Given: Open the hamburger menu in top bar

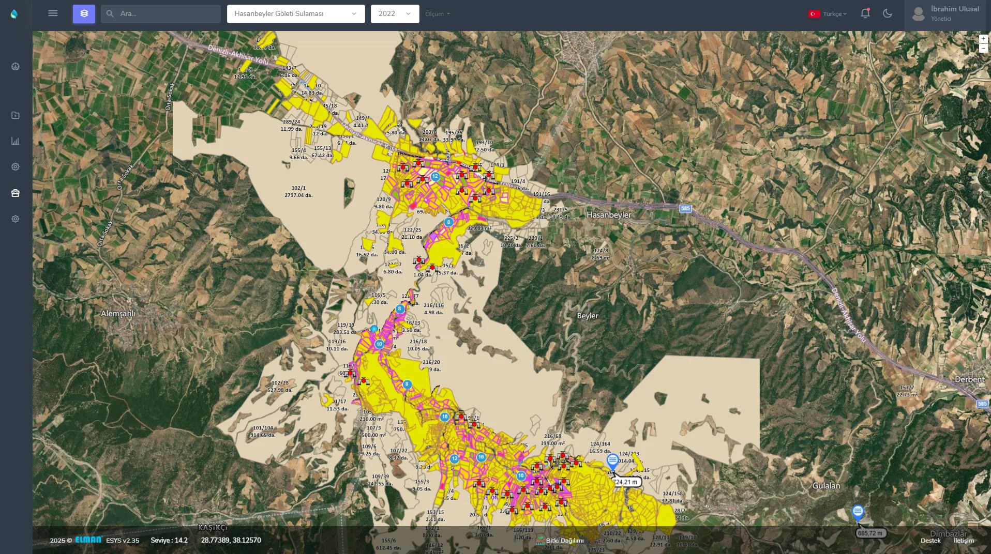Looking at the screenshot, I should (x=53, y=13).
